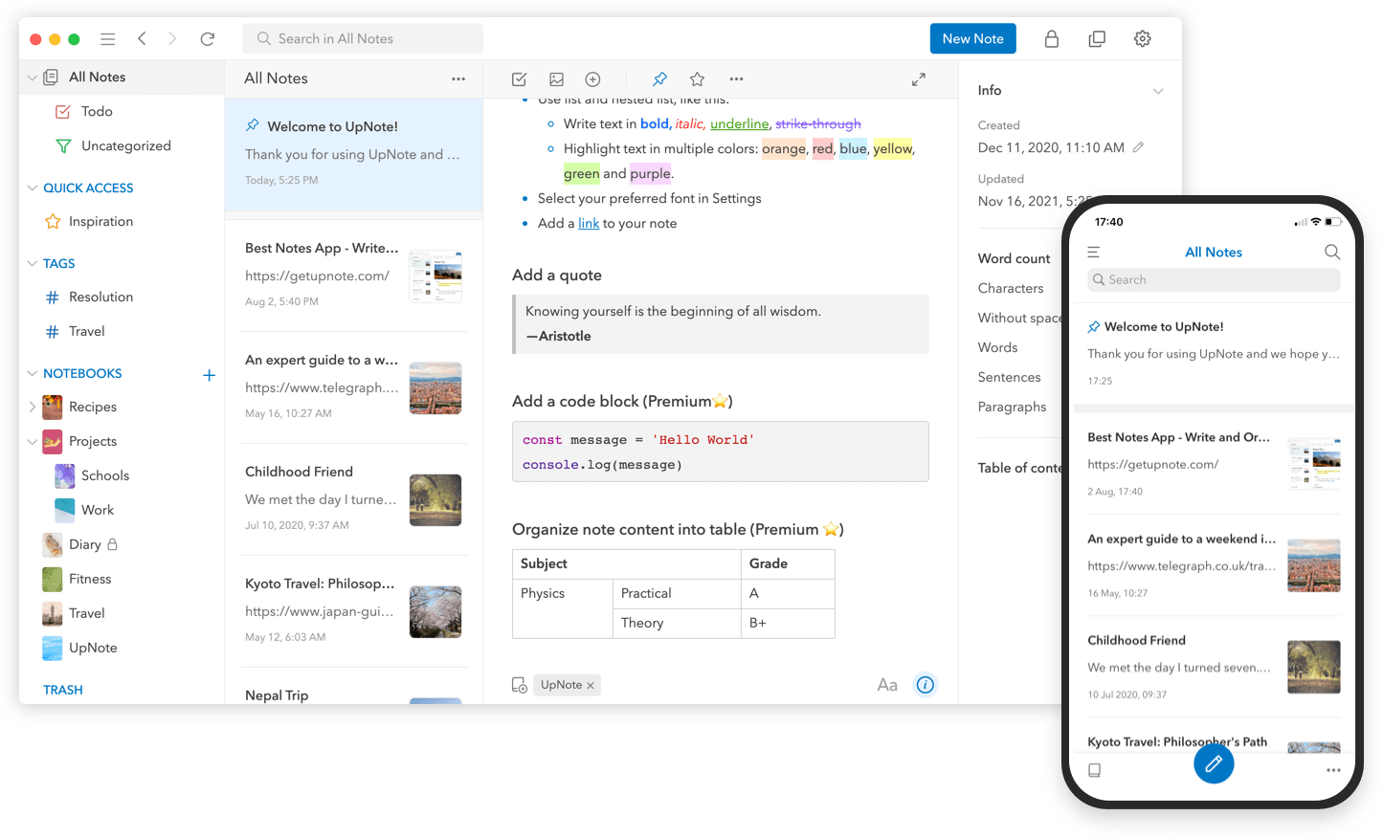
Task: Expand editor to full screen
Action: 918,79
